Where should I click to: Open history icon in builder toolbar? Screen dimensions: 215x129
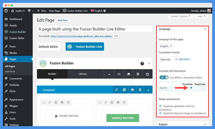click(147, 74)
